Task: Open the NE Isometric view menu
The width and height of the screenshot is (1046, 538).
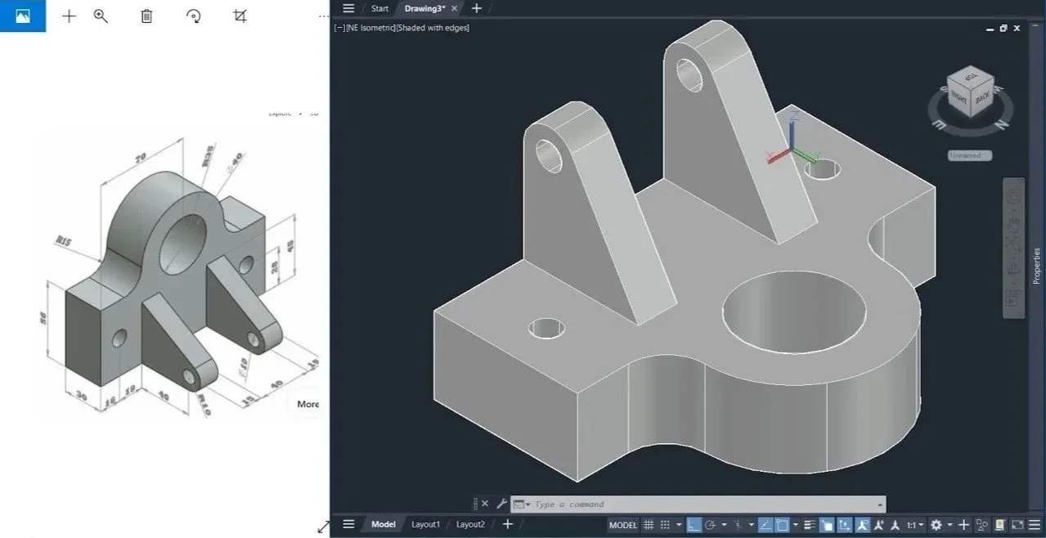Action: (370, 27)
